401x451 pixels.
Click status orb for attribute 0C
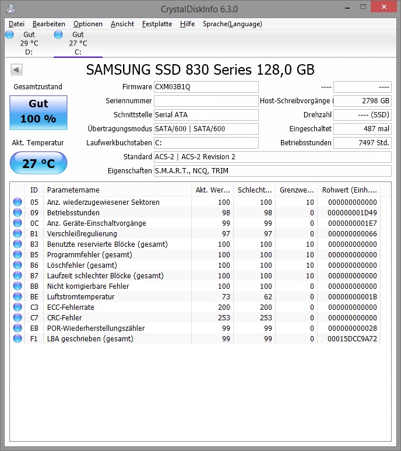click(x=17, y=223)
